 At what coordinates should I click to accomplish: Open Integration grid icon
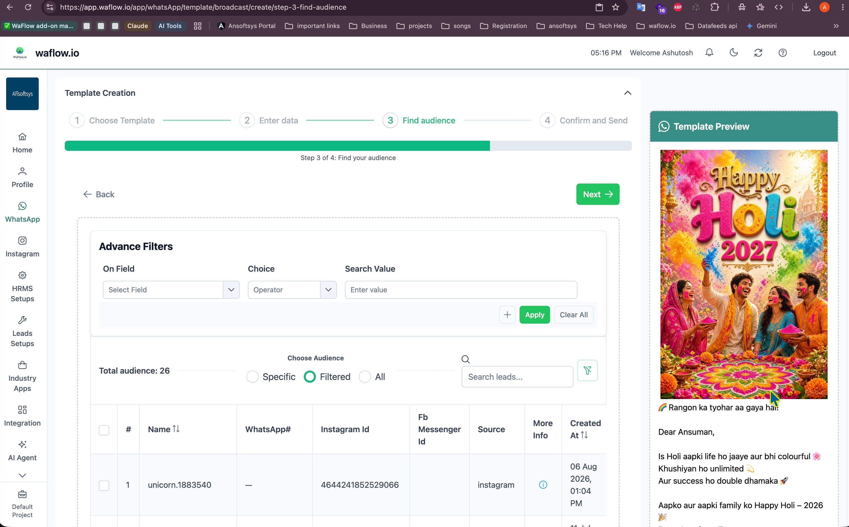coord(22,410)
